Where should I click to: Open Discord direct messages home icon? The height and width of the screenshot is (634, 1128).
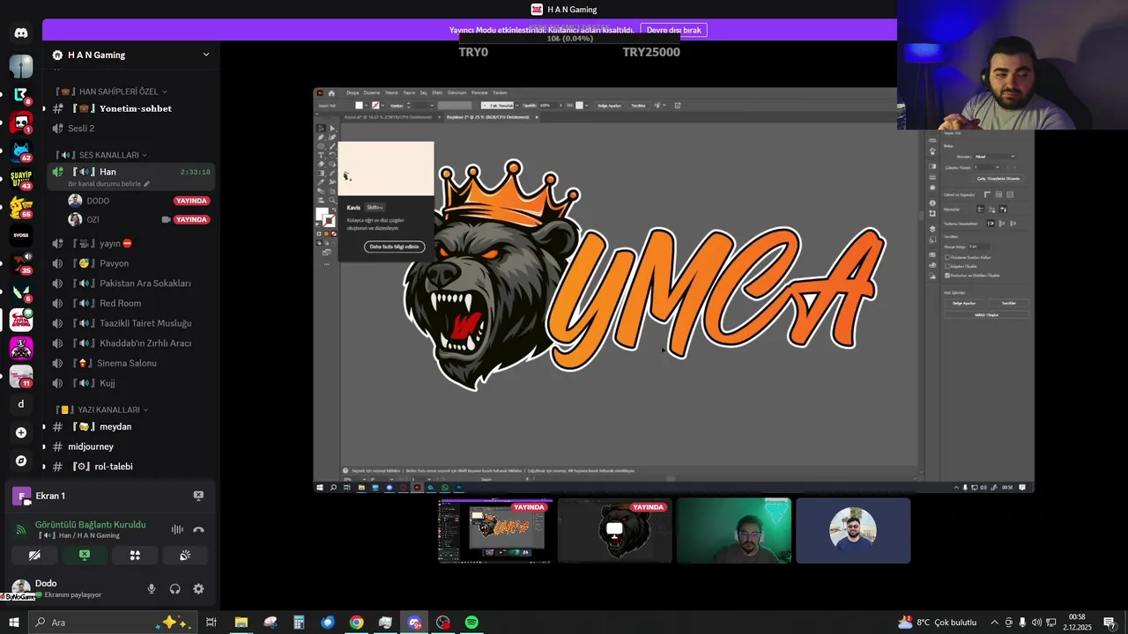[x=21, y=33]
